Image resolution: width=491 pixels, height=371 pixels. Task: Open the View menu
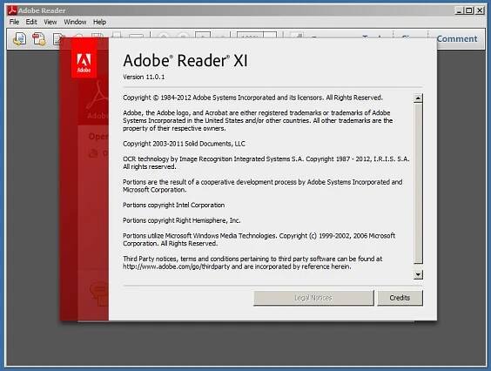(x=50, y=22)
